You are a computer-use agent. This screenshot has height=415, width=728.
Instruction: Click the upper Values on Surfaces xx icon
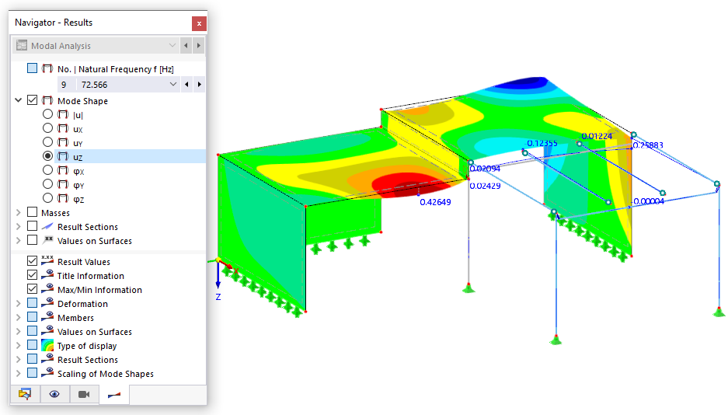click(47, 240)
